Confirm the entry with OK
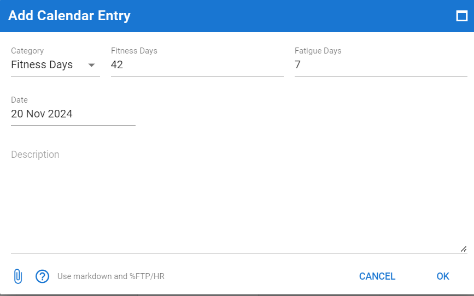Image resolution: width=474 pixels, height=296 pixels. (443, 276)
